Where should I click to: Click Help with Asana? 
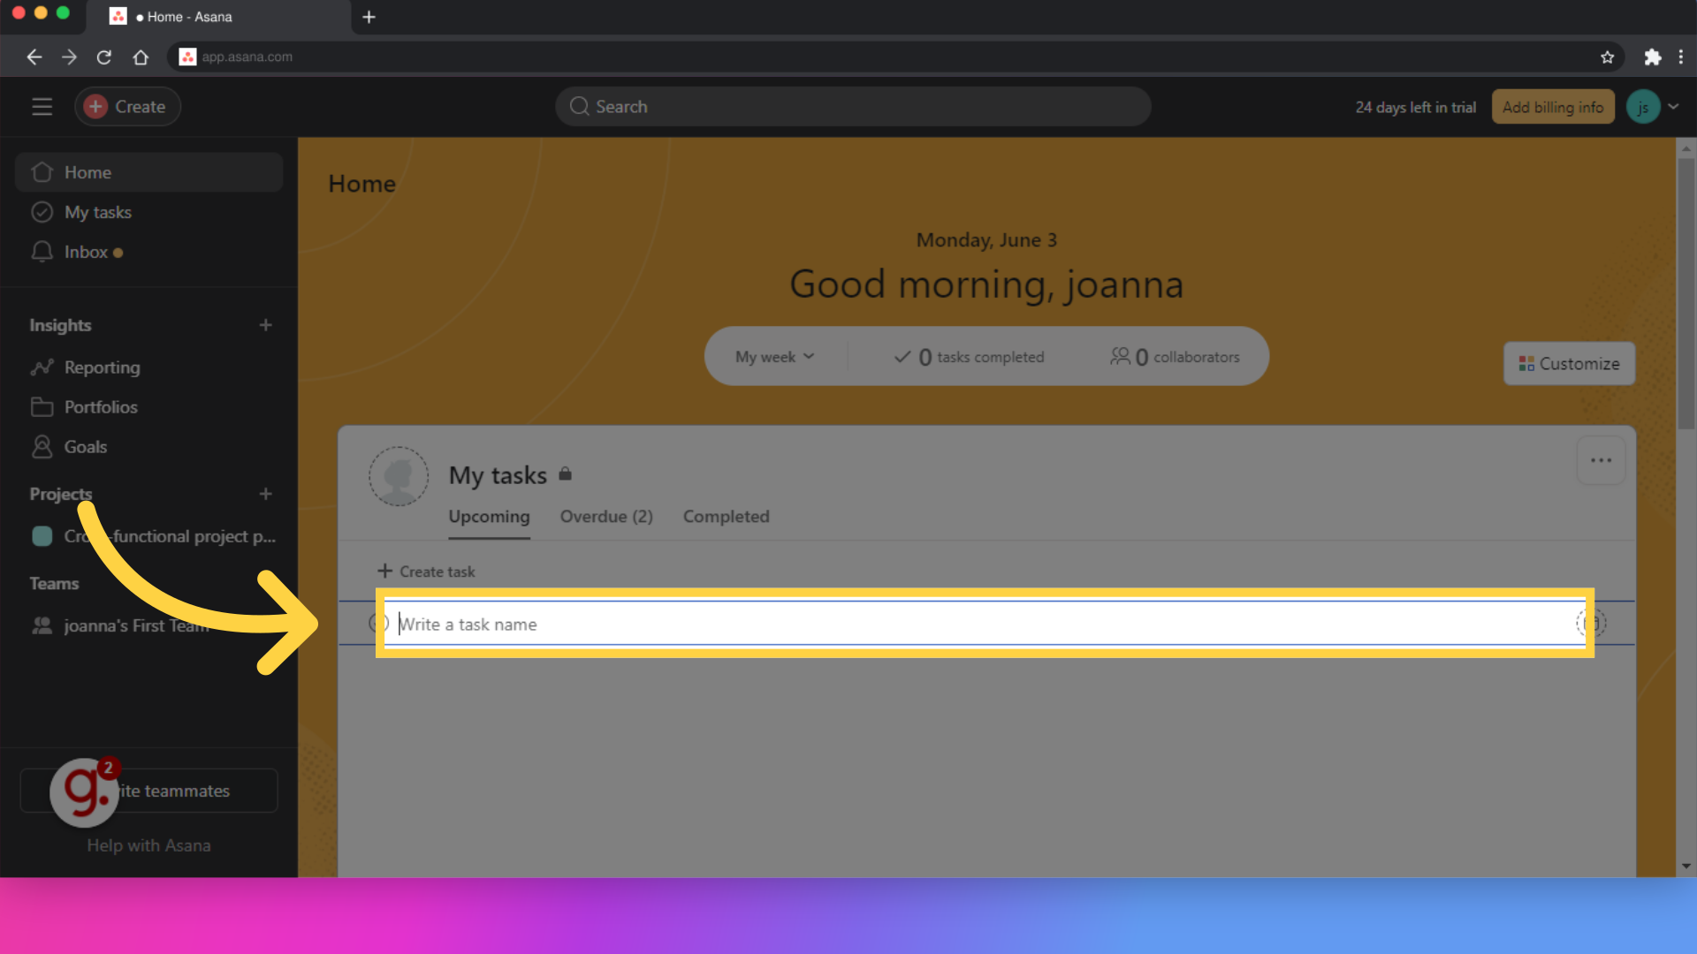[148, 845]
